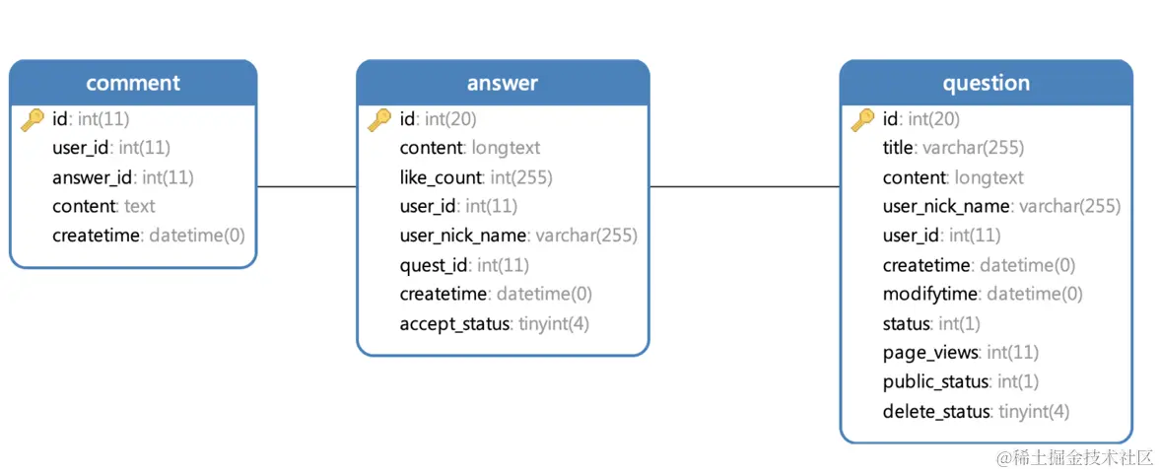Screen dimensions: 1160x474
Task: Select the relationship line between comment and answer
Action: (x=307, y=186)
